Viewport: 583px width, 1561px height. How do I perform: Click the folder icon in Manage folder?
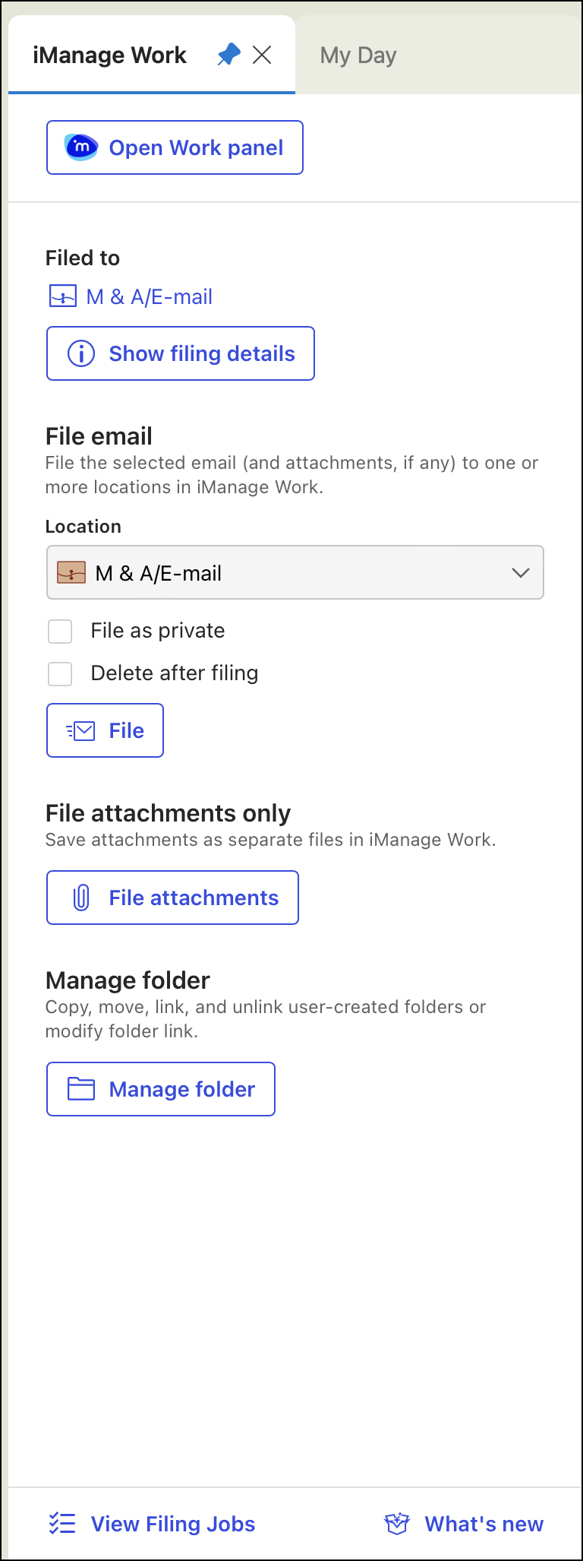pyautogui.click(x=81, y=1089)
